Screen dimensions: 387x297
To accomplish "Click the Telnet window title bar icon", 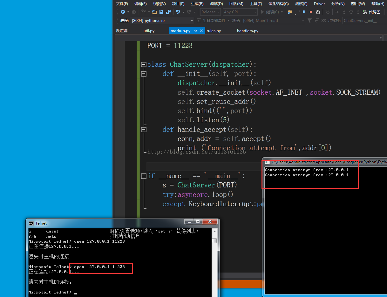I will [31, 223].
